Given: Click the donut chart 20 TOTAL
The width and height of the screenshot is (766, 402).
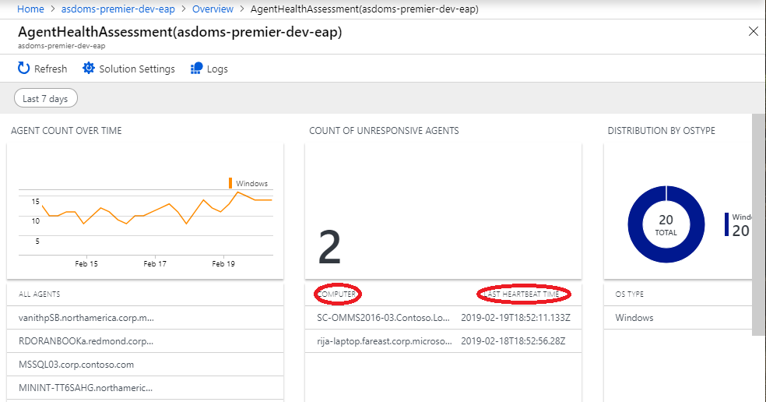Looking at the screenshot, I should (x=666, y=224).
